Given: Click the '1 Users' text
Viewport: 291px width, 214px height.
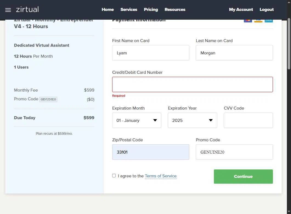Looking at the screenshot, I should click(21, 67).
